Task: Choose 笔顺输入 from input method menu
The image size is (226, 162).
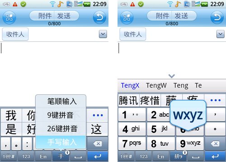Action: pos(61,101)
